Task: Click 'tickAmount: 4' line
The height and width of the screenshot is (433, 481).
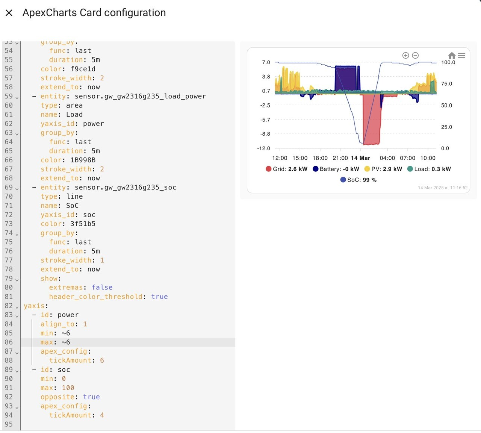Action: 77,415
